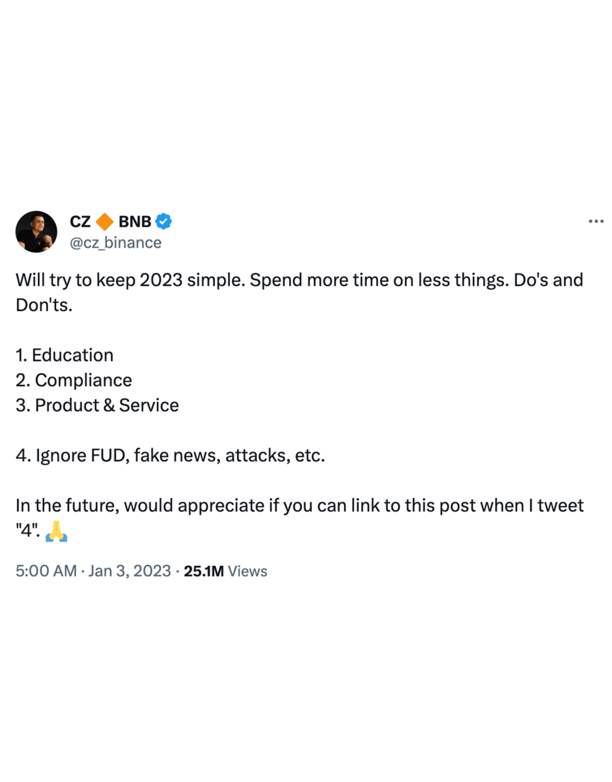
Task: Click the "4. Ignore FUD, fake news" line
Action: (x=170, y=455)
